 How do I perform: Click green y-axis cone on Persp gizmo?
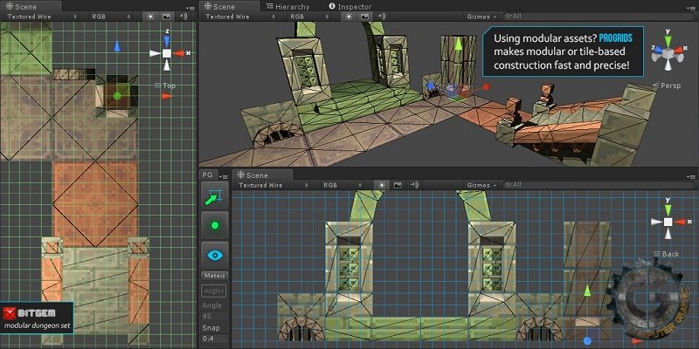click(668, 41)
